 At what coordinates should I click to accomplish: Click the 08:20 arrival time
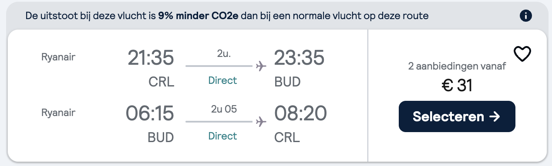(x=300, y=113)
